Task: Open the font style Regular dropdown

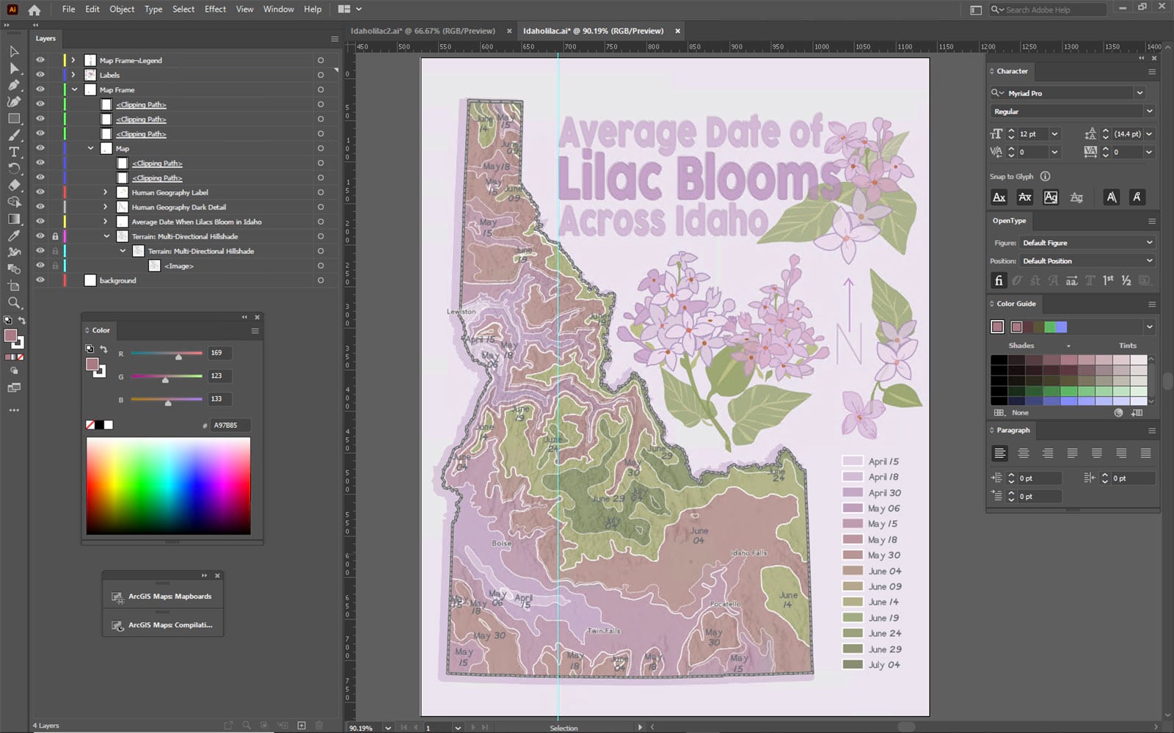Action: pyautogui.click(x=1149, y=112)
